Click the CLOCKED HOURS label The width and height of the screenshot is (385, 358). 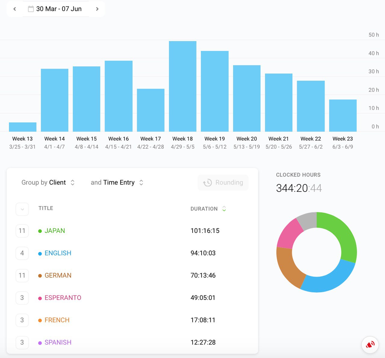pyautogui.click(x=298, y=175)
